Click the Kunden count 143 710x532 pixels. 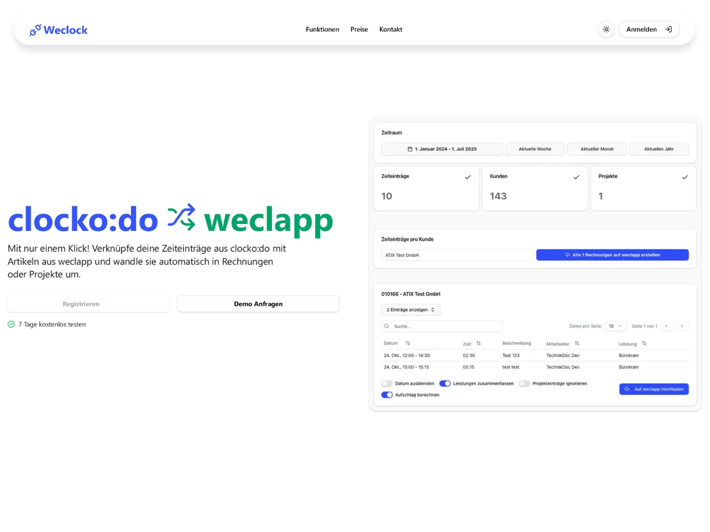[498, 196]
